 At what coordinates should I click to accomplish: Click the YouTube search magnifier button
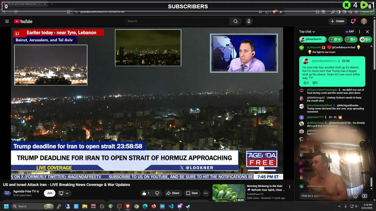coord(236,21)
